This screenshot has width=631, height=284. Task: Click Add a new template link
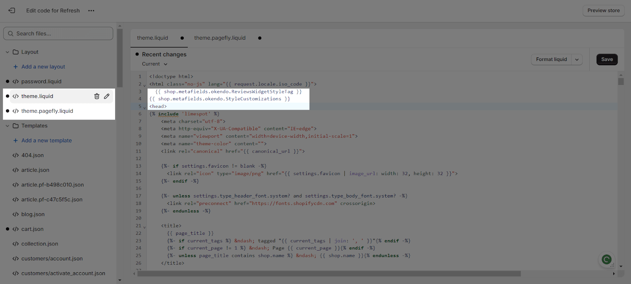pos(47,140)
